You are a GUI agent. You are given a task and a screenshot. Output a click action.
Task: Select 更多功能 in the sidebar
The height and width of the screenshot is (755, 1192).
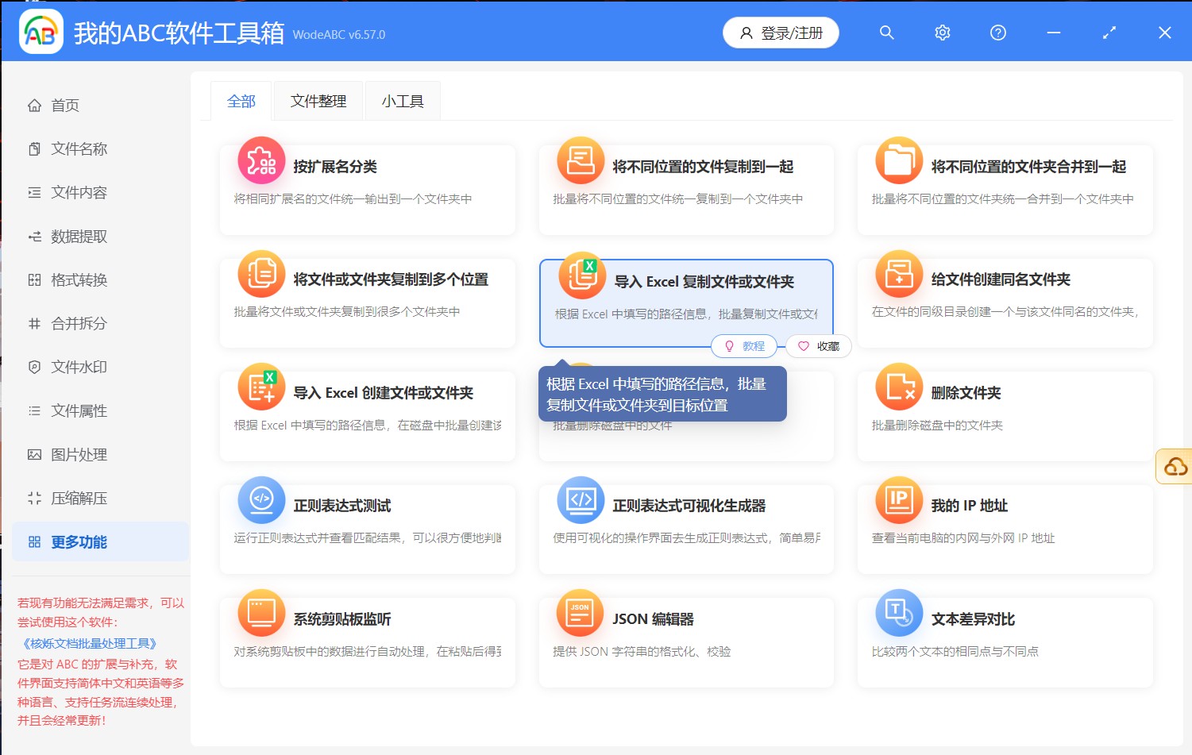click(x=101, y=542)
